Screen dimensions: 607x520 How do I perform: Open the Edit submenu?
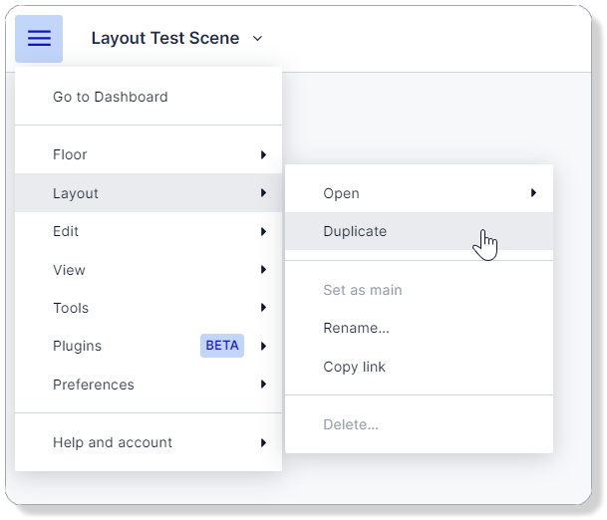pyautogui.click(x=66, y=231)
